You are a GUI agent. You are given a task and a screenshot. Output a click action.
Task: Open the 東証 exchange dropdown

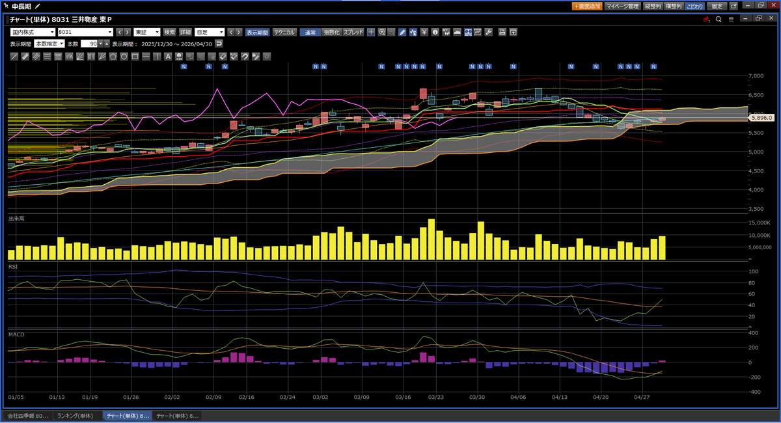click(x=147, y=32)
